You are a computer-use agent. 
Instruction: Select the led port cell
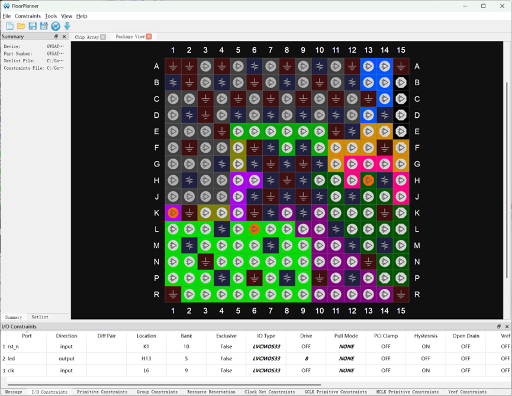coord(27,359)
